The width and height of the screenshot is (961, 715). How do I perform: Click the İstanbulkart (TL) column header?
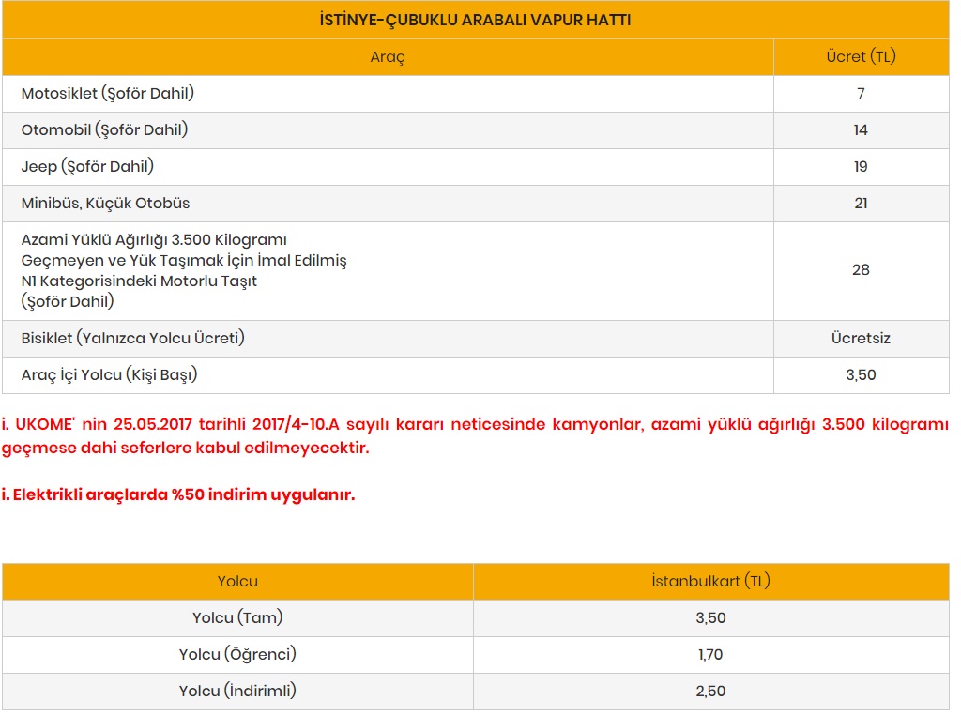(710, 582)
